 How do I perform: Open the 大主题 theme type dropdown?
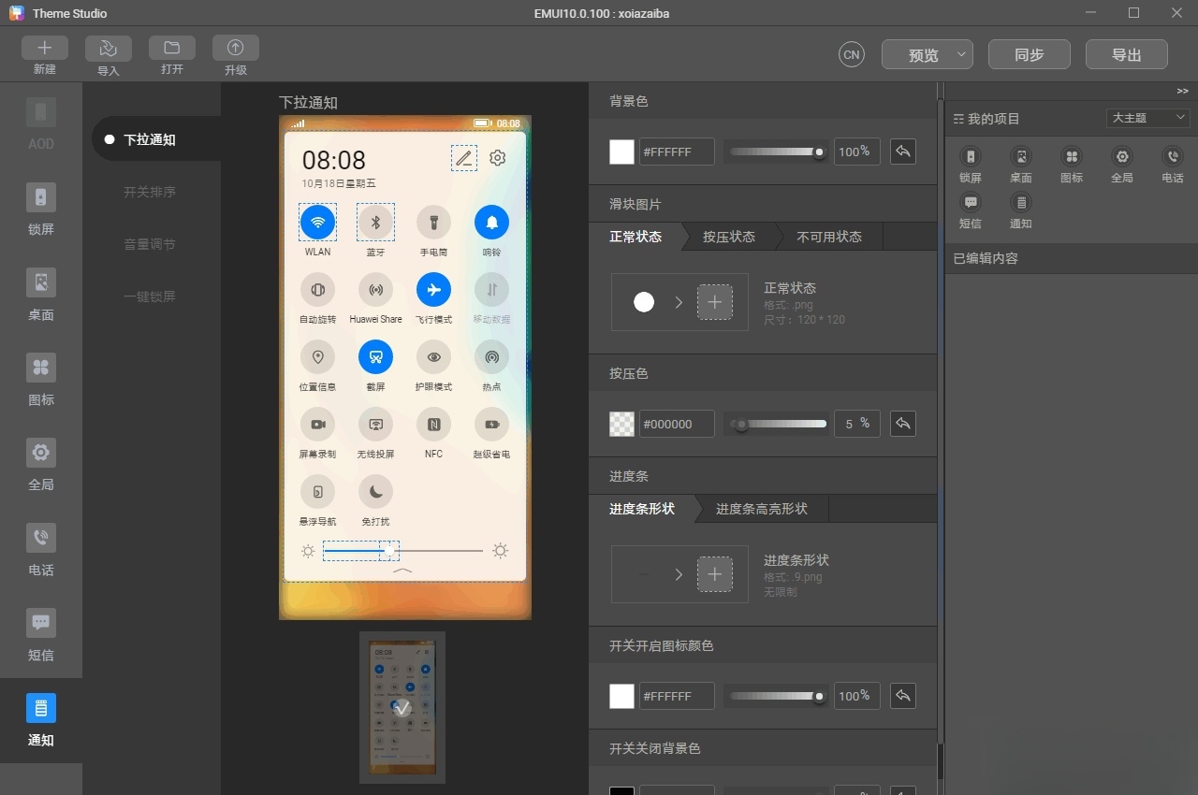click(x=1147, y=118)
